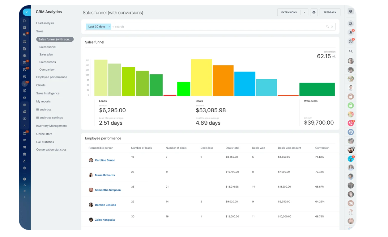
Task: Open the feed icon at top of the left rail
Action: pyautogui.click(x=25, y=21)
